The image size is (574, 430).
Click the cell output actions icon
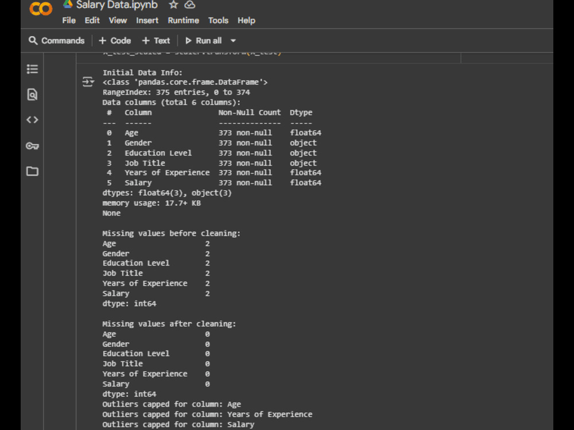coord(88,81)
